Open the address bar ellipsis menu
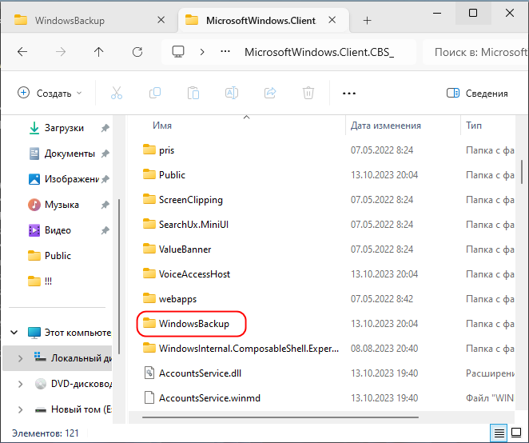529x443 pixels. [225, 52]
